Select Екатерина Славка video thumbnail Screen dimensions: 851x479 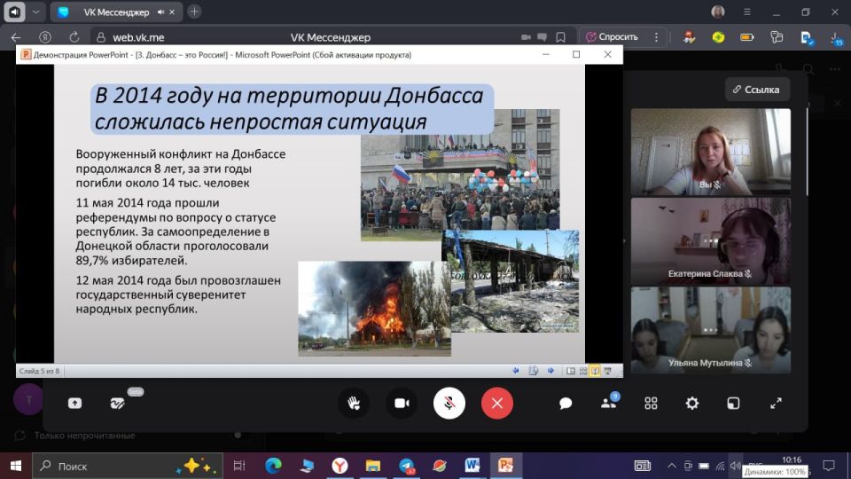(710, 239)
